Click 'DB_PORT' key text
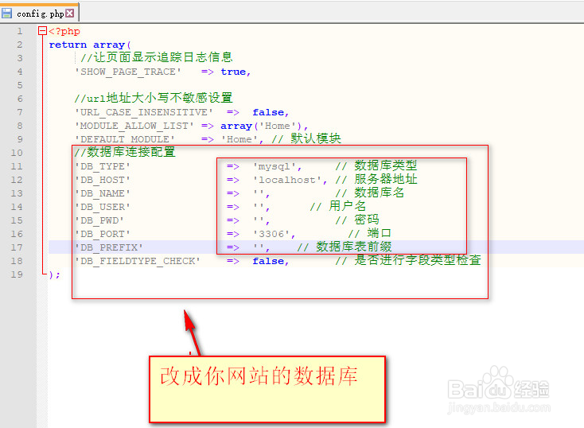Screen dimensions: 584x428 pyautogui.click(x=103, y=234)
